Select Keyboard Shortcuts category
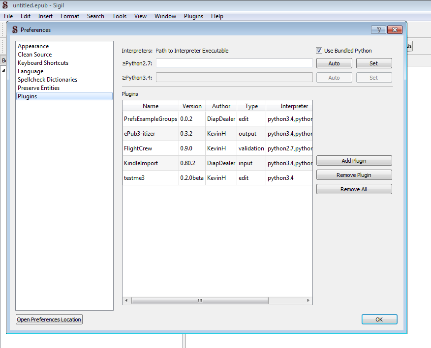This screenshot has height=348, width=431. tap(64, 63)
